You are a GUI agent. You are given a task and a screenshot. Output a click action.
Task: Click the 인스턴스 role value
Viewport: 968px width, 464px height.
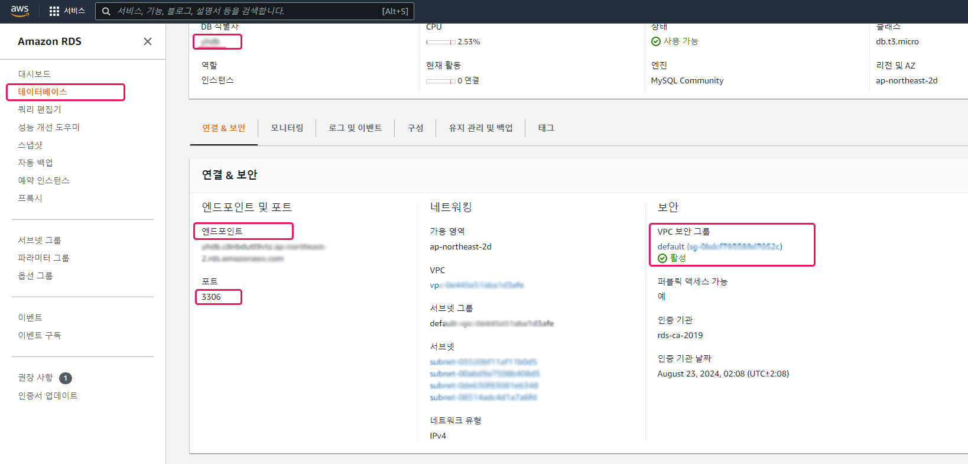(x=217, y=80)
